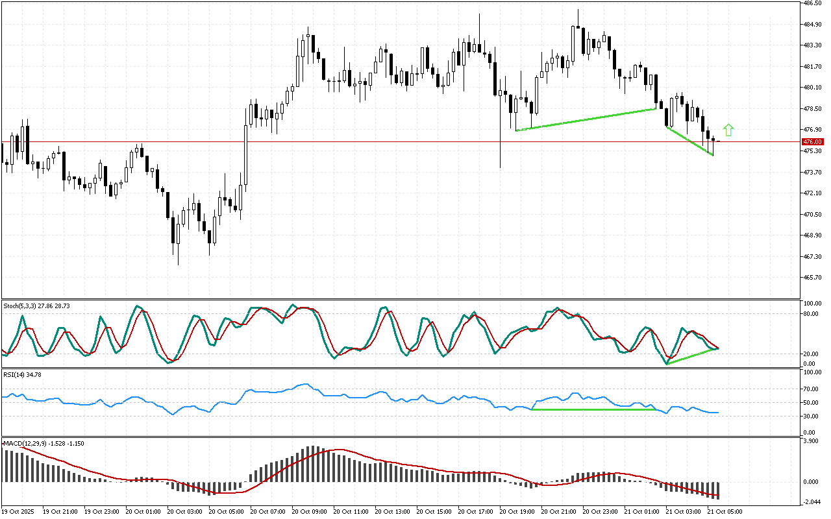This screenshot has height=519, width=831.
Task: Click the 486.50 price scale label
Action: 813,3
